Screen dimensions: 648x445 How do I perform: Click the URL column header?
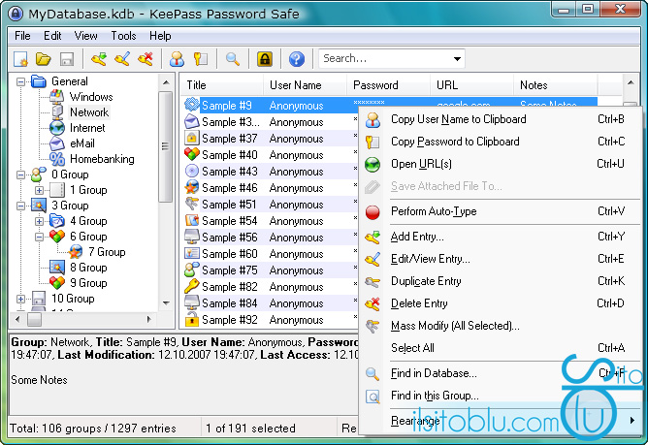(x=472, y=85)
